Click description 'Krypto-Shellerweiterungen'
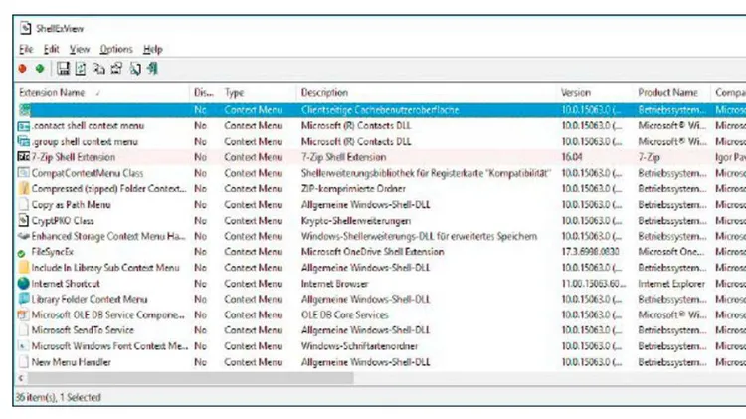This screenshot has height=419, width=746. (355, 221)
